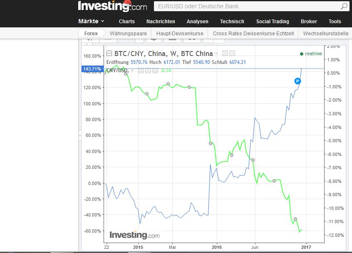The height and width of the screenshot is (253, 352).
Task: Expand the Märkte menu
Action: coord(92,21)
